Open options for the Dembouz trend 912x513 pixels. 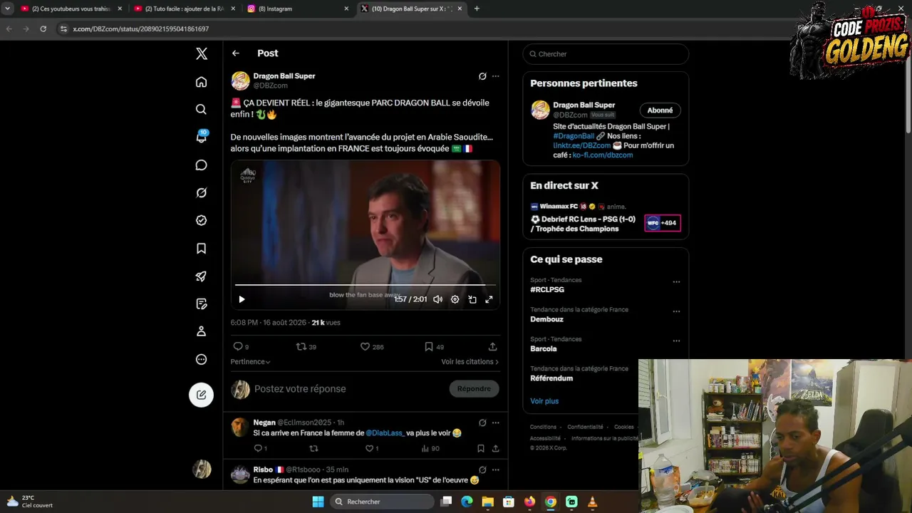[x=676, y=311]
